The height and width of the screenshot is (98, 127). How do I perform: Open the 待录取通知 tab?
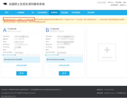[76, 13]
